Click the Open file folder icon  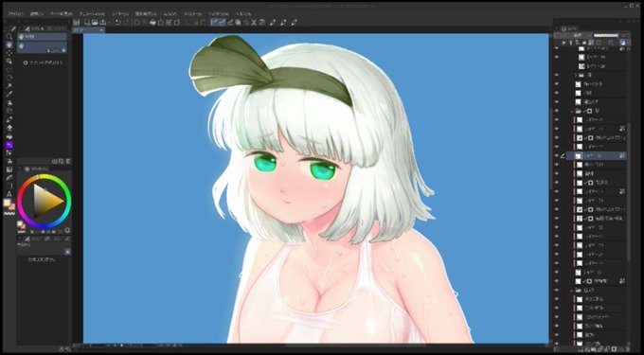coord(95,22)
